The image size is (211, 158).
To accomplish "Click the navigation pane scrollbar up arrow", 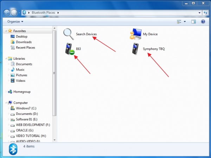I will click(55, 28).
